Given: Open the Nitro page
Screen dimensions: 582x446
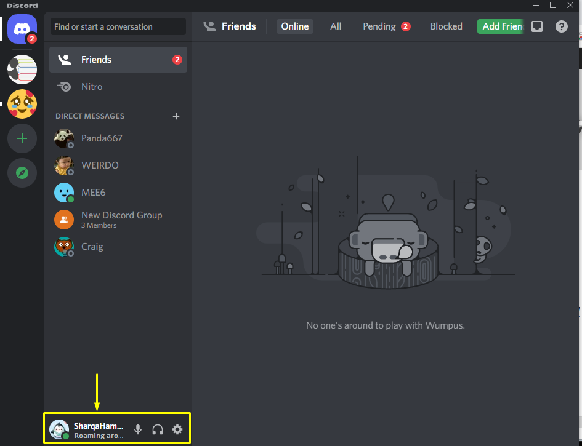Looking at the screenshot, I should 118,87.
